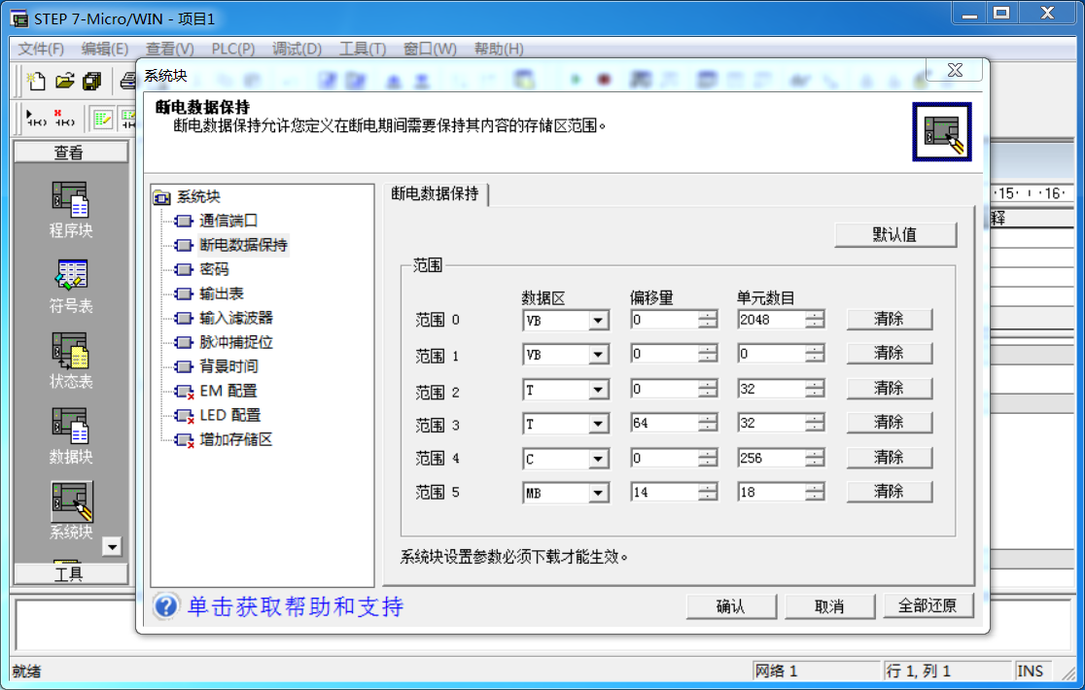Image resolution: width=1085 pixels, height=690 pixels.
Task: Click the 系统块 root tree node
Action: [x=198, y=197]
